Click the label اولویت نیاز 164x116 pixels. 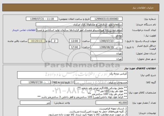pyautogui.click(x=150, y=36)
